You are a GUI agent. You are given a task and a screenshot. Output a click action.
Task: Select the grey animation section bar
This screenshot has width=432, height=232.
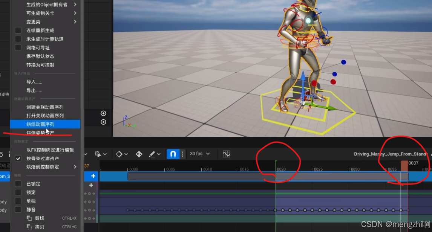[268, 176]
